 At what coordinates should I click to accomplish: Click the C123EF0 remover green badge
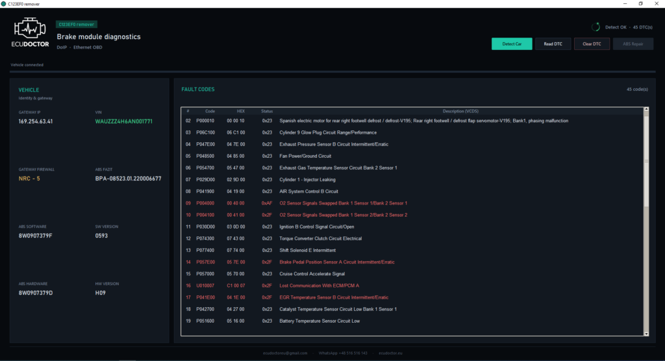tap(77, 24)
